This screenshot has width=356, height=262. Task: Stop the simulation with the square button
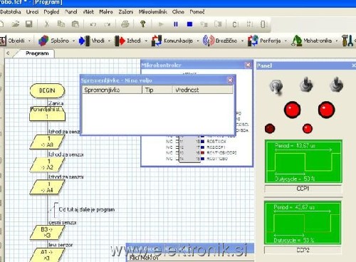[189, 24]
